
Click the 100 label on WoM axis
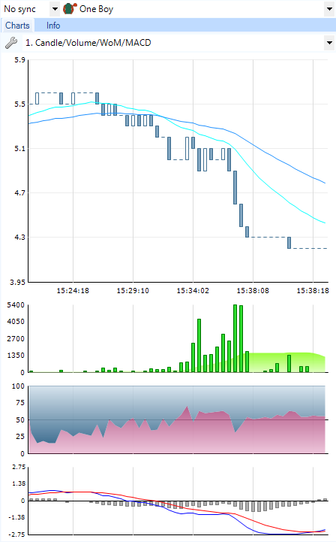pyautogui.click(x=18, y=386)
